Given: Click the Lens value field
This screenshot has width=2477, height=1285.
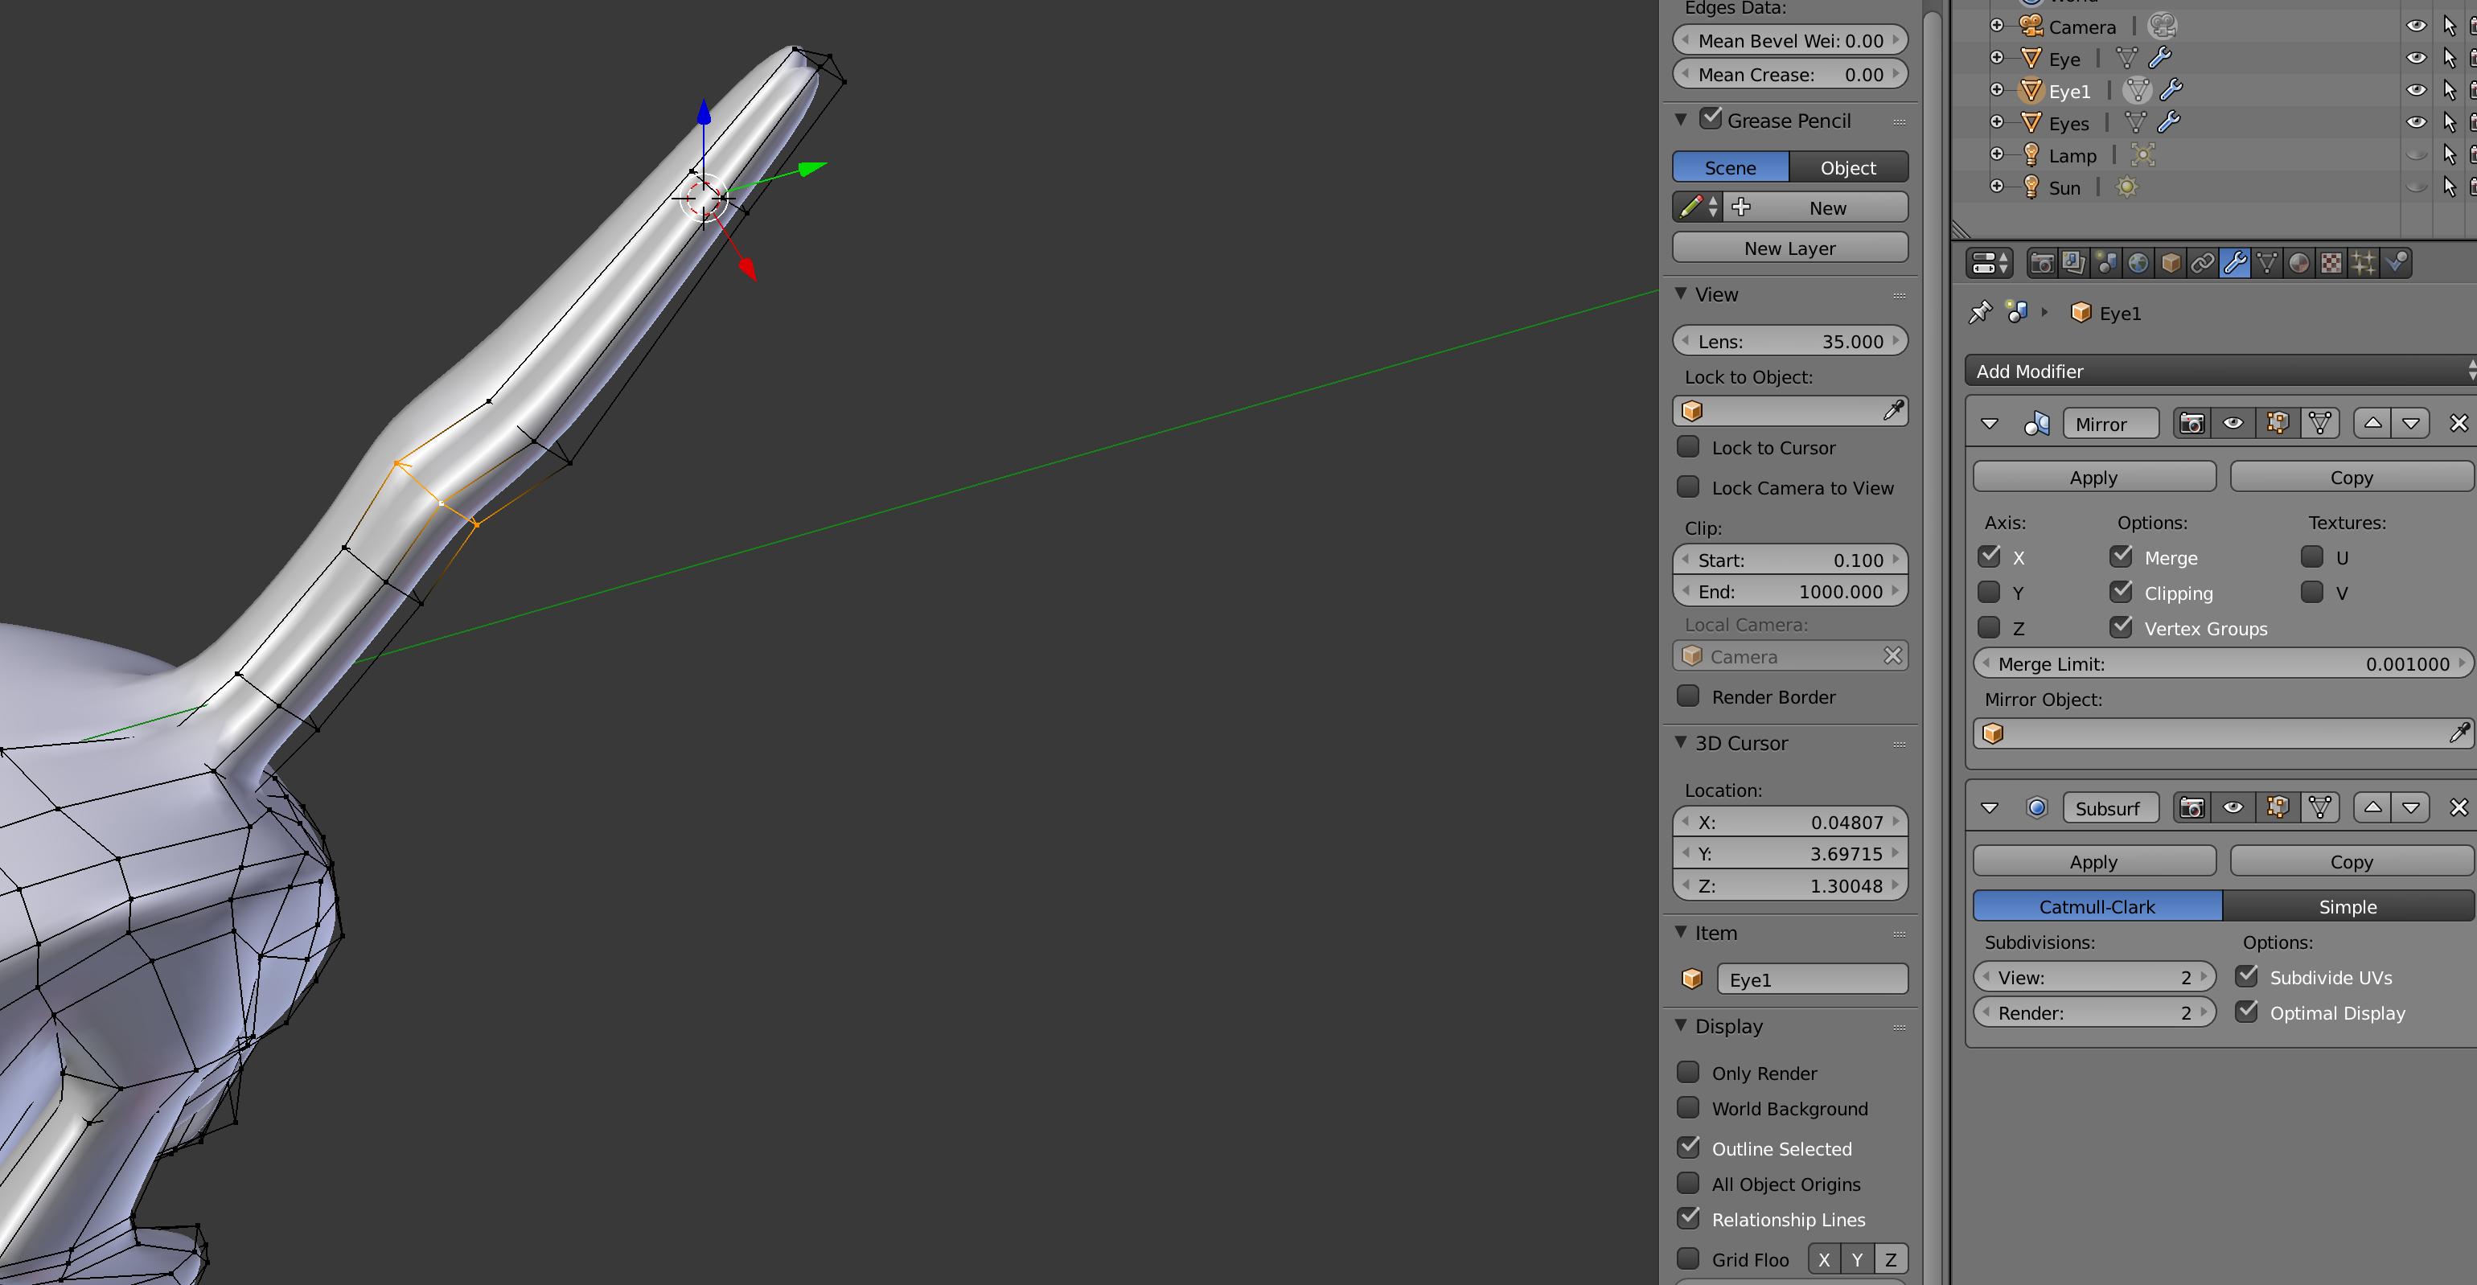Looking at the screenshot, I should tap(1790, 341).
